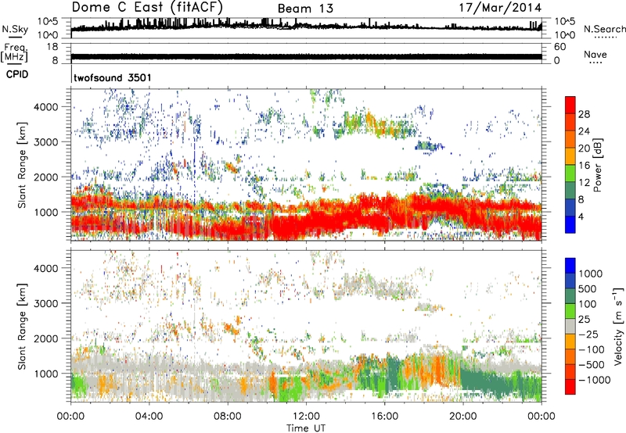
Task: Click the '08:00' time axis label
Action: [x=228, y=417]
